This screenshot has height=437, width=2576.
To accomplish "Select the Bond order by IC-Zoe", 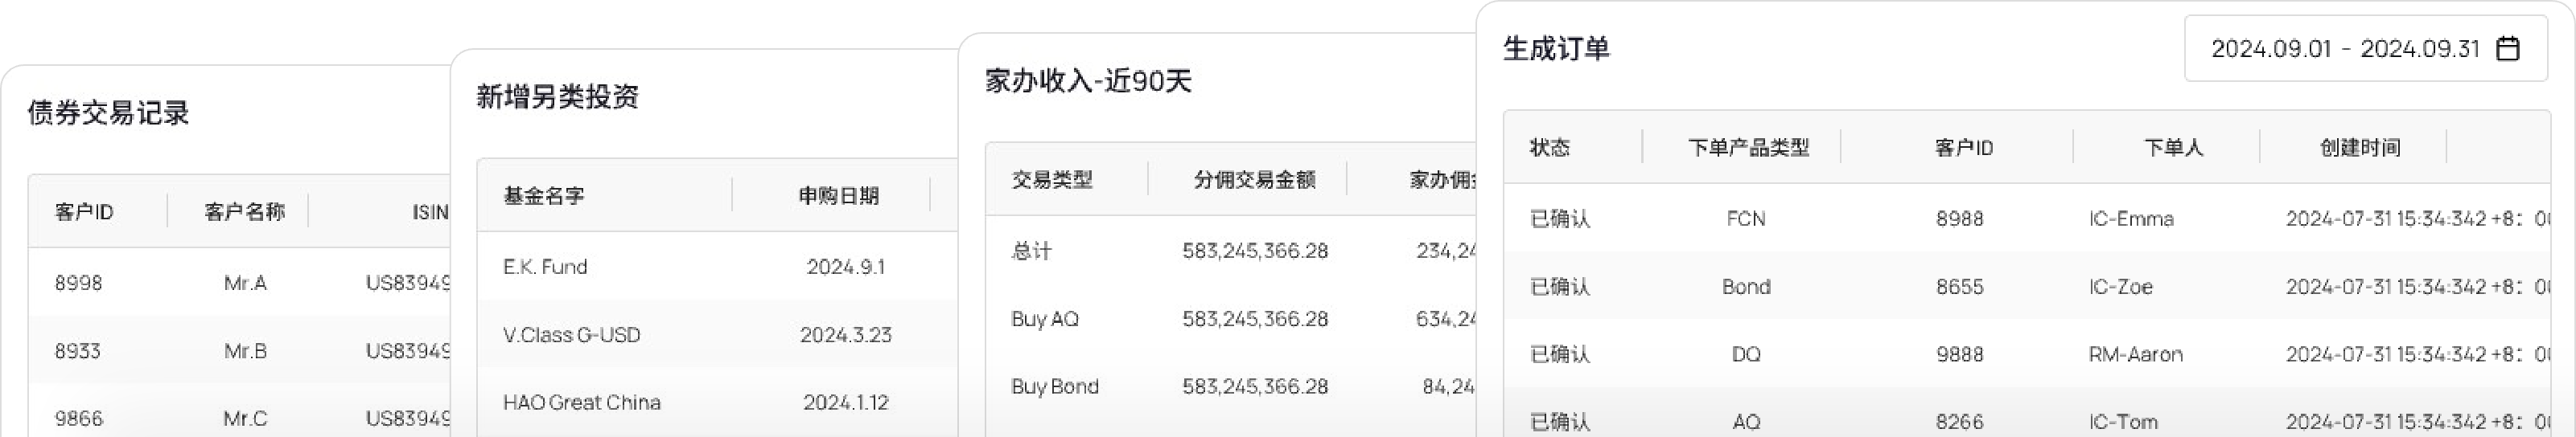I will (1746, 286).
